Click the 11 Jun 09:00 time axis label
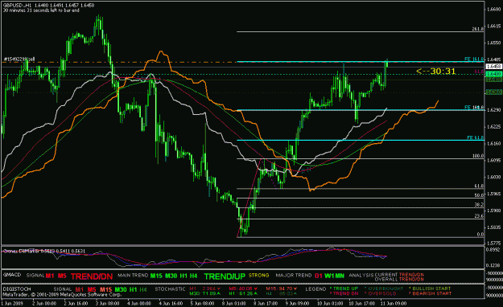Screen dimensions: 503x307 pos(394,303)
